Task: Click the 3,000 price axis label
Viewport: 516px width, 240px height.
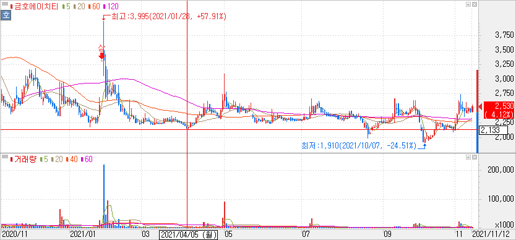Action: [x=504, y=79]
